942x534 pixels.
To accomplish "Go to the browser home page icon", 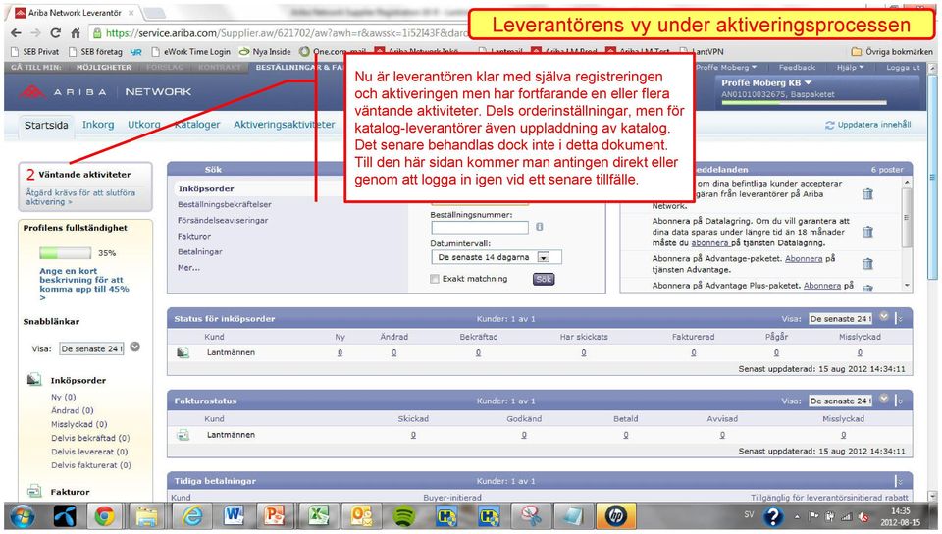I will coord(76,33).
